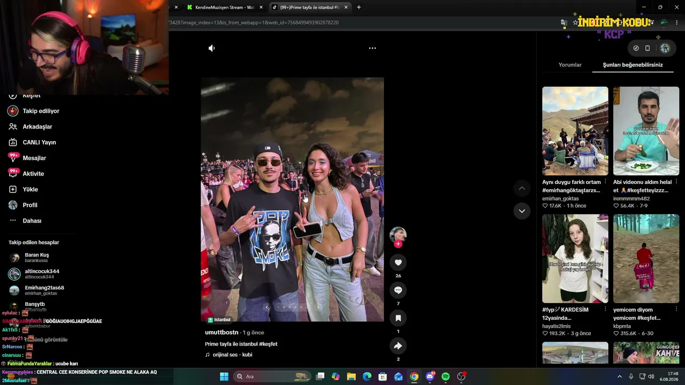Open the creator's avatar beside the photo
This screenshot has height=385, width=685.
(x=398, y=234)
